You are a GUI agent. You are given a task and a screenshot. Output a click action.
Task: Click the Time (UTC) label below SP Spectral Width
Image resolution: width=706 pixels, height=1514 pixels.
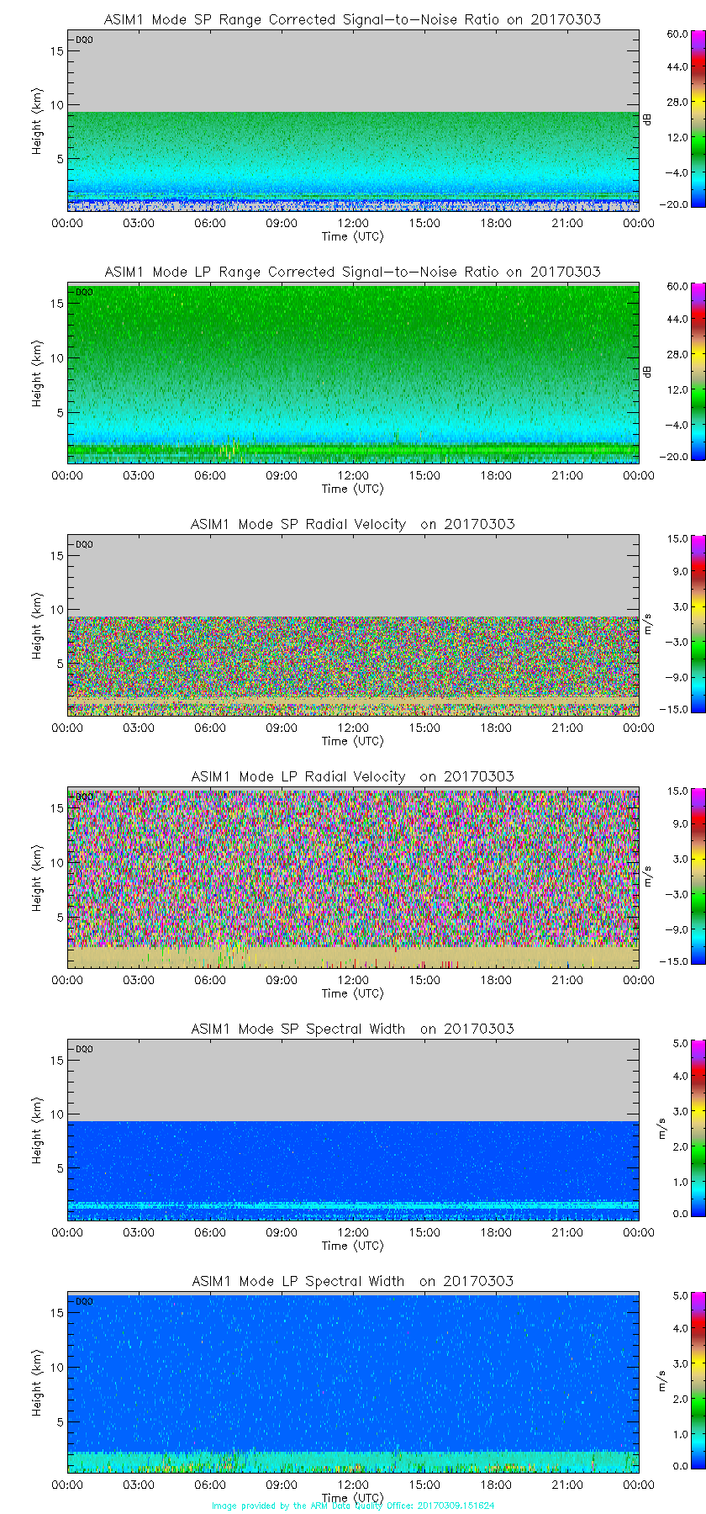[x=352, y=1246]
